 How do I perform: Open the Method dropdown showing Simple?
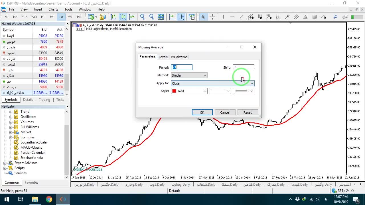[x=189, y=75]
